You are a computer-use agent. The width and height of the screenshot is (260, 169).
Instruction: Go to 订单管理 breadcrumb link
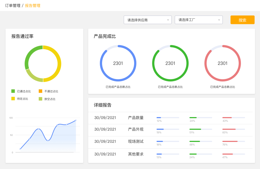coord(13,6)
